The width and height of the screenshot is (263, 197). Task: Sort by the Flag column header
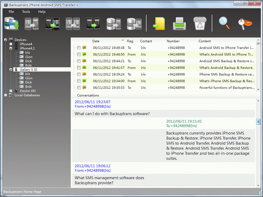click(130, 41)
